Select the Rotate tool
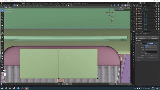This screenshot has height=90, width=160. click(2, 20)
